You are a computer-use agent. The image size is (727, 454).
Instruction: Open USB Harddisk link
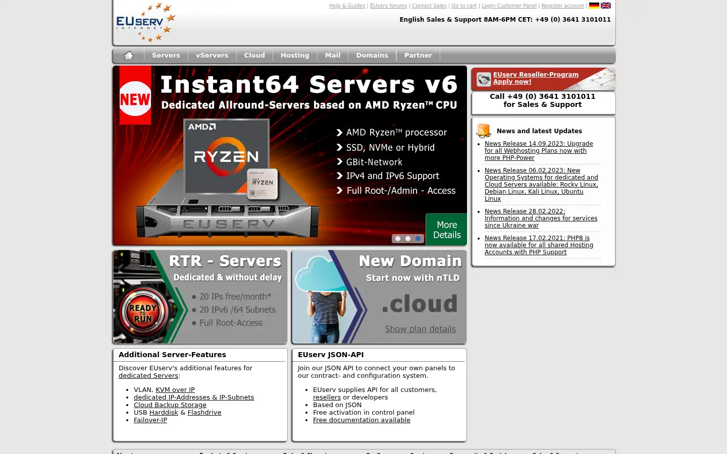[164, 413]
